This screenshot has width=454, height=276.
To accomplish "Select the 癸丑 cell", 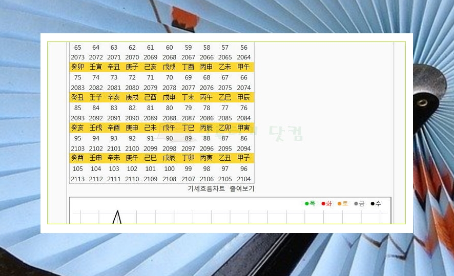I will pos(77,97).
